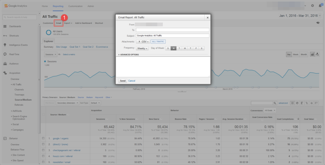Image resolution: width=325 pixels, height=165 pixels.
Task: Open the CSV attachment format dropdown
Action: 143,41
